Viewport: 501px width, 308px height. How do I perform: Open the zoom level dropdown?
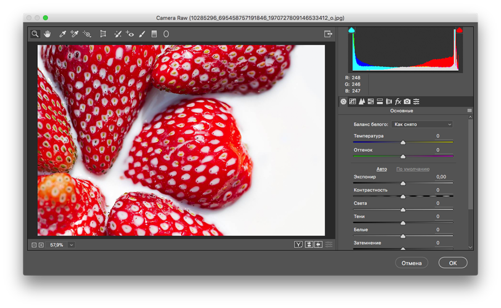pos(71,245)
